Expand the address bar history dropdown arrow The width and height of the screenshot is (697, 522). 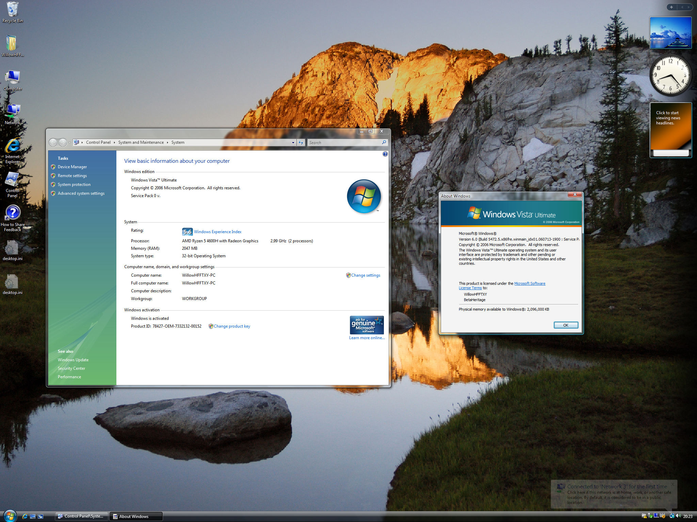tap(293, 142)
